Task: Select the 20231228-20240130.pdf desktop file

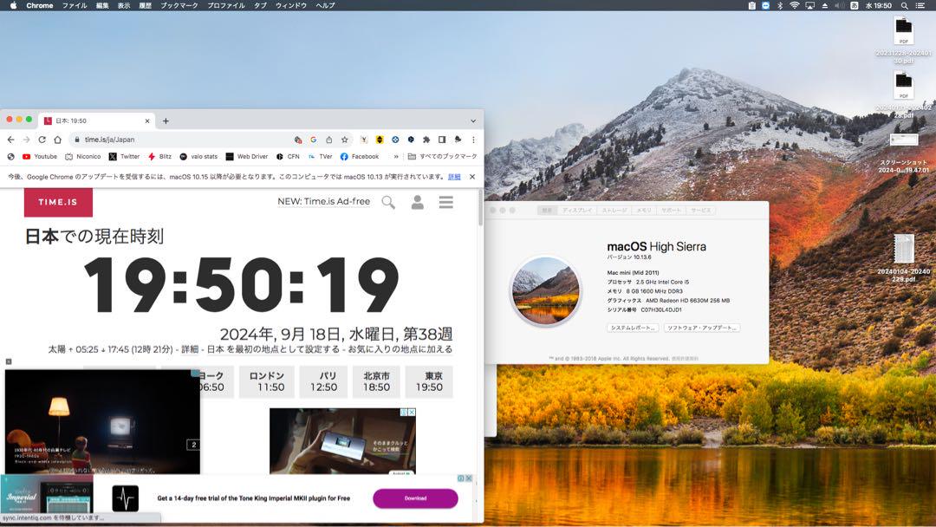Action: click(x=904, y=39)
